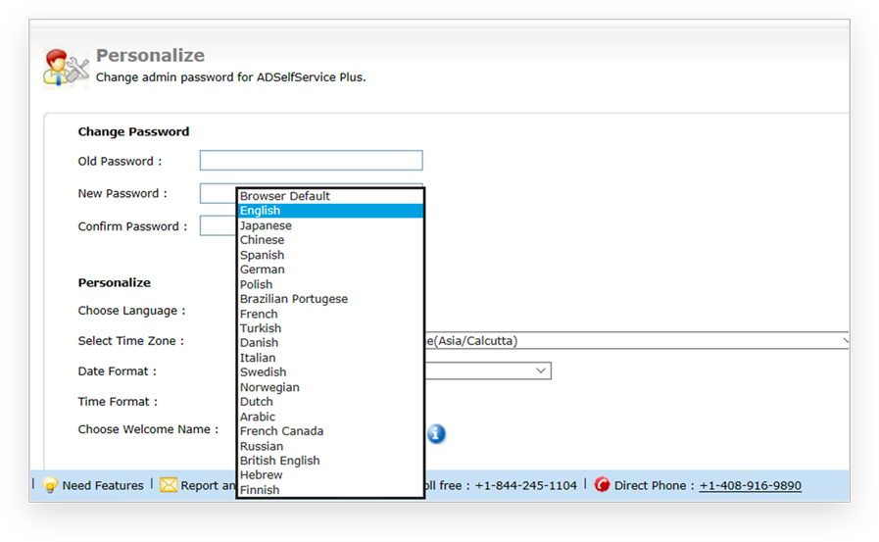879x542 pixels.
Task: Click the Date Format label
Action: (x=118, y=371)
